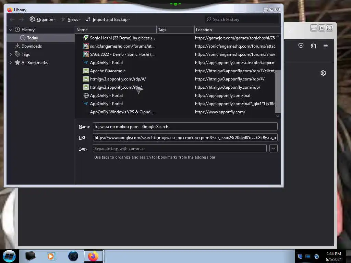351x263 pixels.
Task: Click the Name text field
Action: [185, 127]
